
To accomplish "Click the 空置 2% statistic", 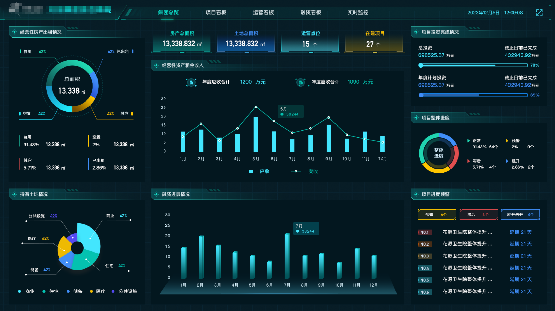I will click(111, 141).
